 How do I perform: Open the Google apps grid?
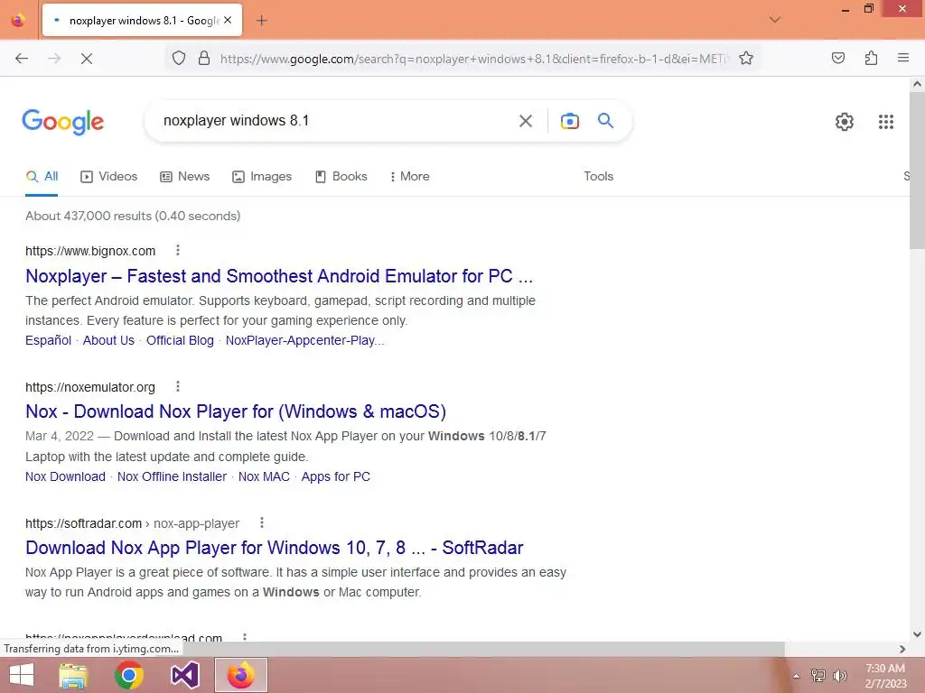[886, 122]
